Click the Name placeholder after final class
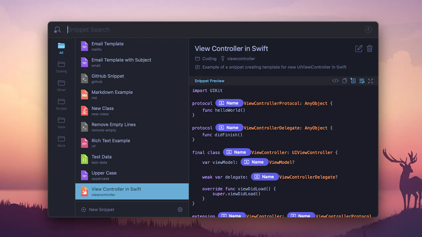 click(237, 152)
